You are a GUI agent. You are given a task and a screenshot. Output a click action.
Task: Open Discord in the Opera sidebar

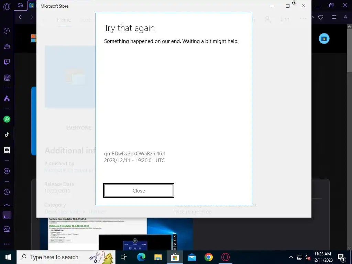7,150
